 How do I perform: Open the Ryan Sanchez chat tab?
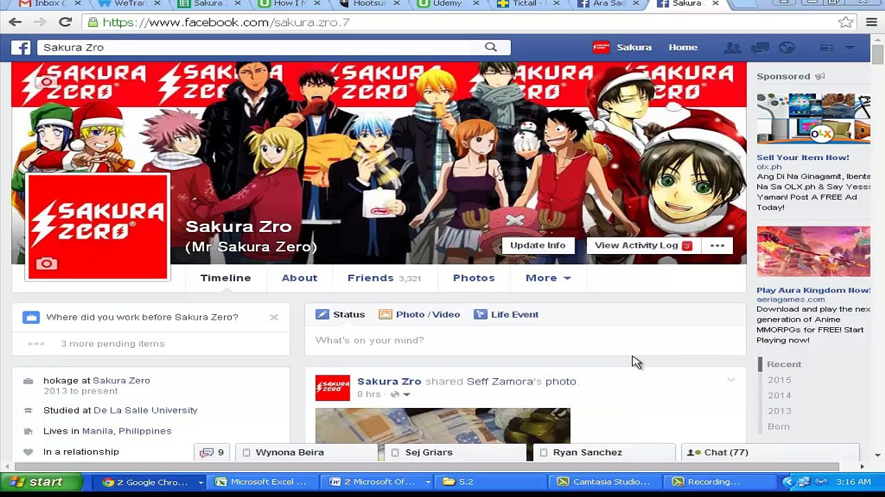(x=604, y=452)
